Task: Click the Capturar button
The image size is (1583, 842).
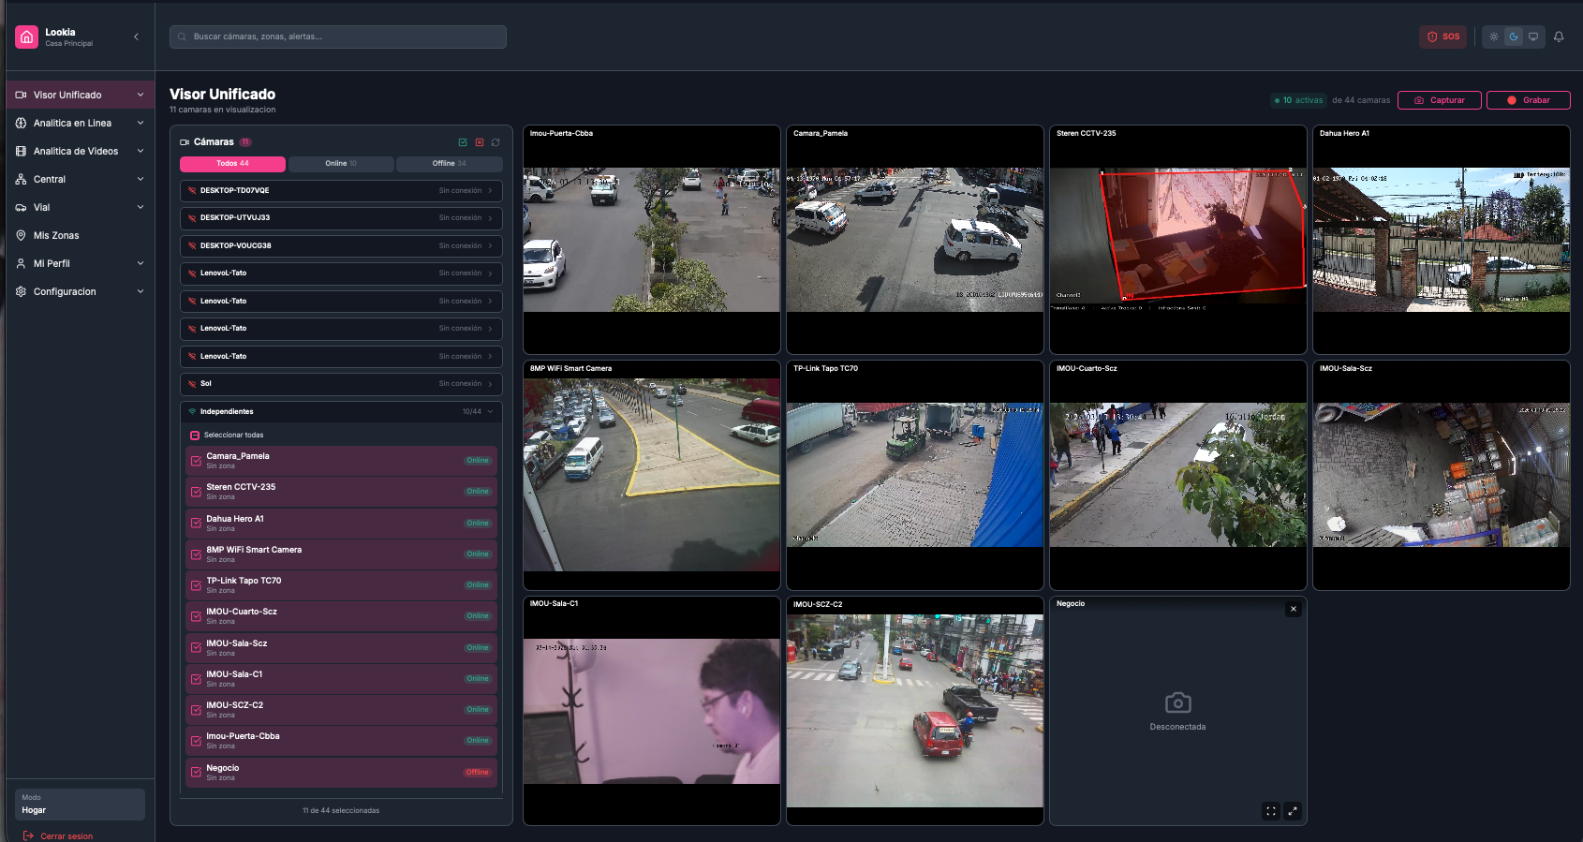Action: click(x=1440, y=100)
